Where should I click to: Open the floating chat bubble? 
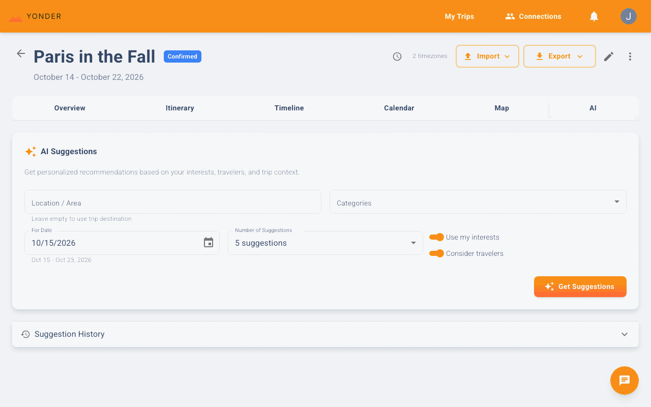[624, 380]
